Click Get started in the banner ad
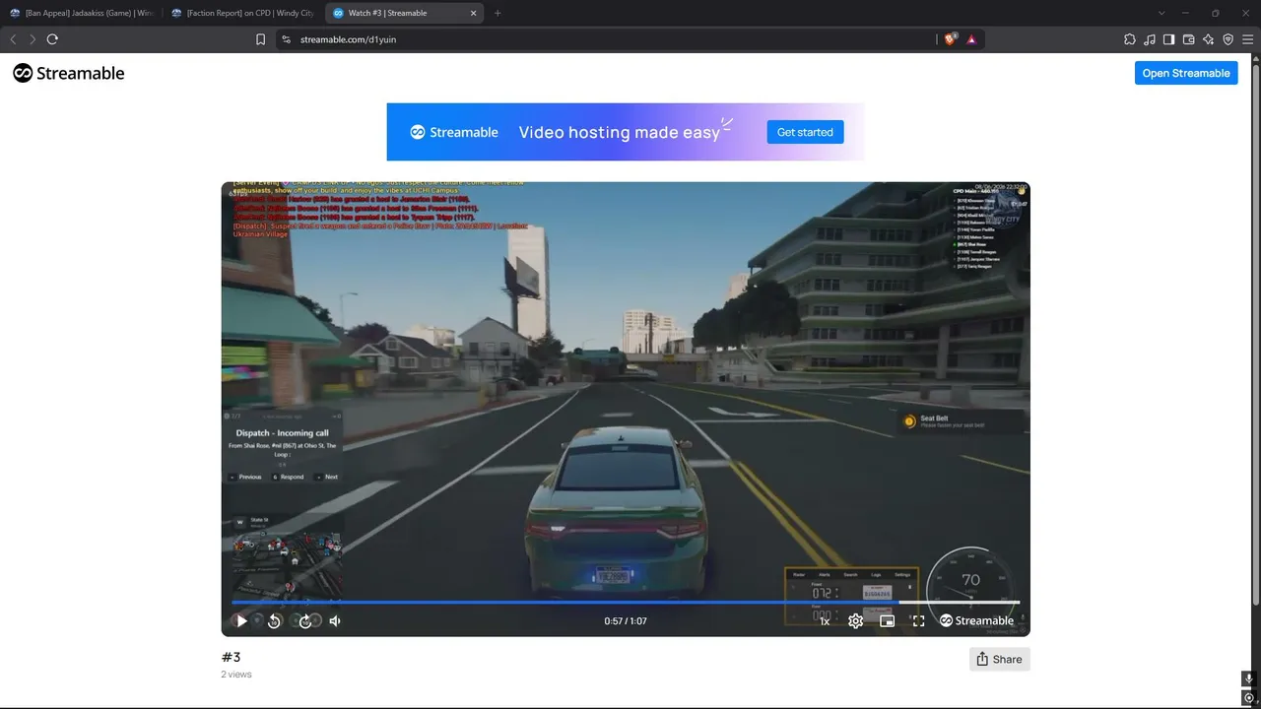The image size is (1261, 709). [x=805, y=132]
